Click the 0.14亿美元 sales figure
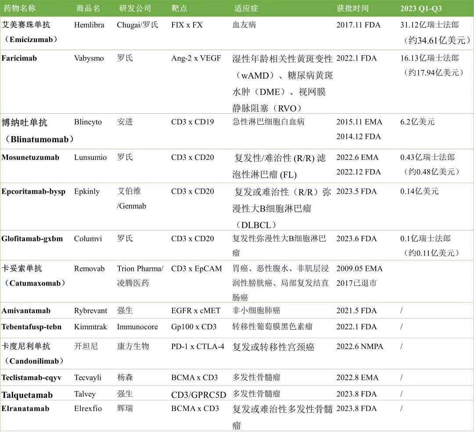The height and width of the screenshot is (436, 474). (x=419, y=191)
